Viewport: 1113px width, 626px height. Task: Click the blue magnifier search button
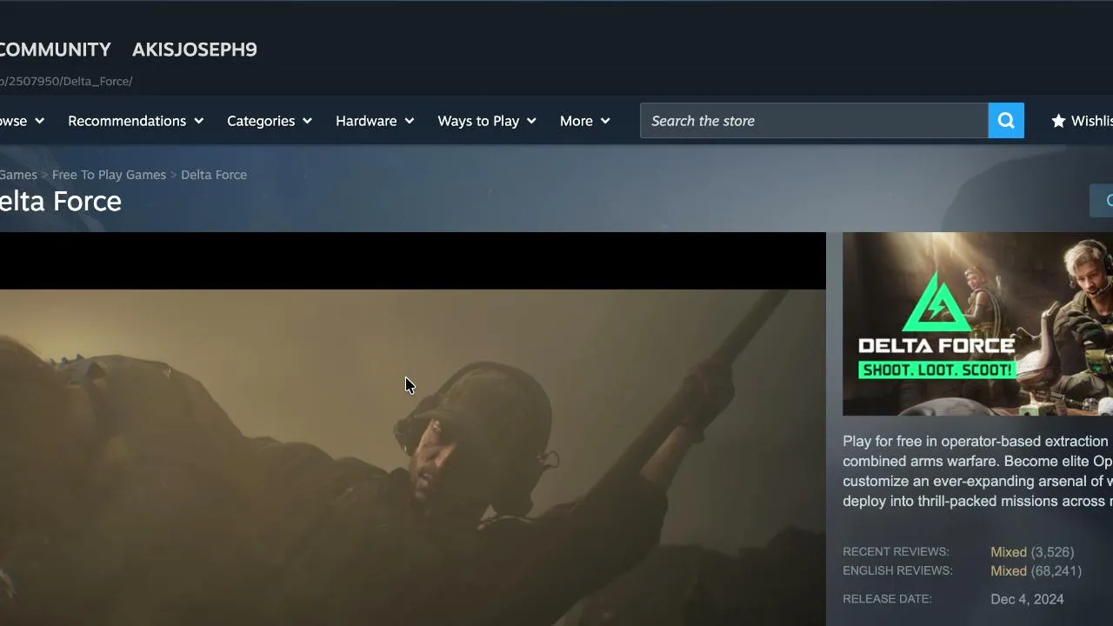click(x=1006, y=121)
